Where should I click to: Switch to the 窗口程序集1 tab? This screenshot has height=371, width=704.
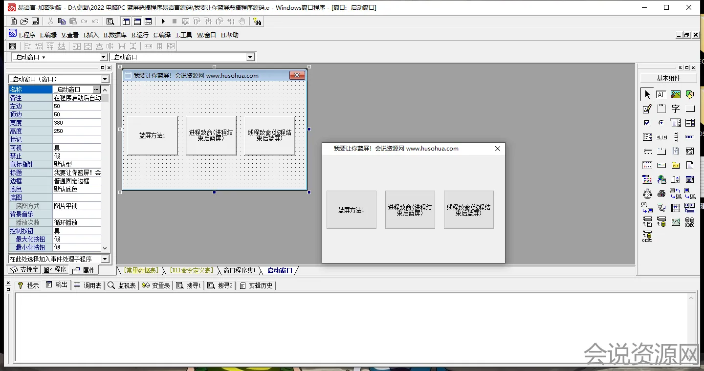pyautogui.click(x=239, y=270)
